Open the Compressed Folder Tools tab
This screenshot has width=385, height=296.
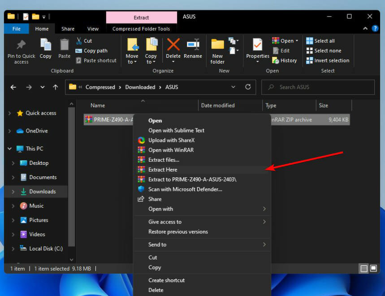pyautogui.click(x=141, y=29)
